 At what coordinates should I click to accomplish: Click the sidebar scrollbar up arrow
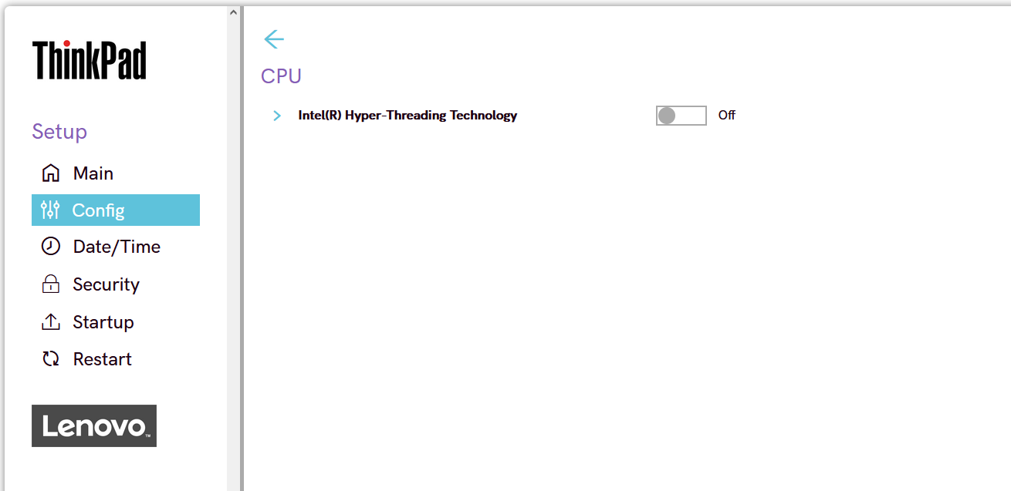point(234,13)
